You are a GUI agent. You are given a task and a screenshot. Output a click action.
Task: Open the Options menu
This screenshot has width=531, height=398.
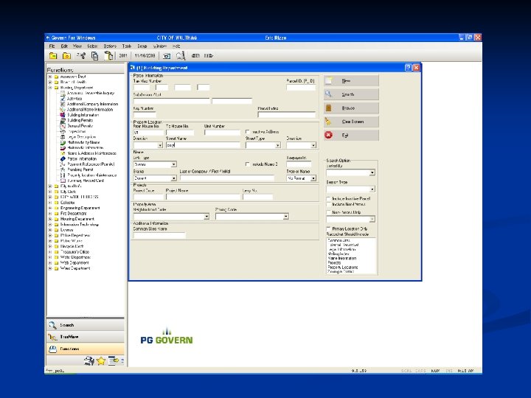point(110,46)
